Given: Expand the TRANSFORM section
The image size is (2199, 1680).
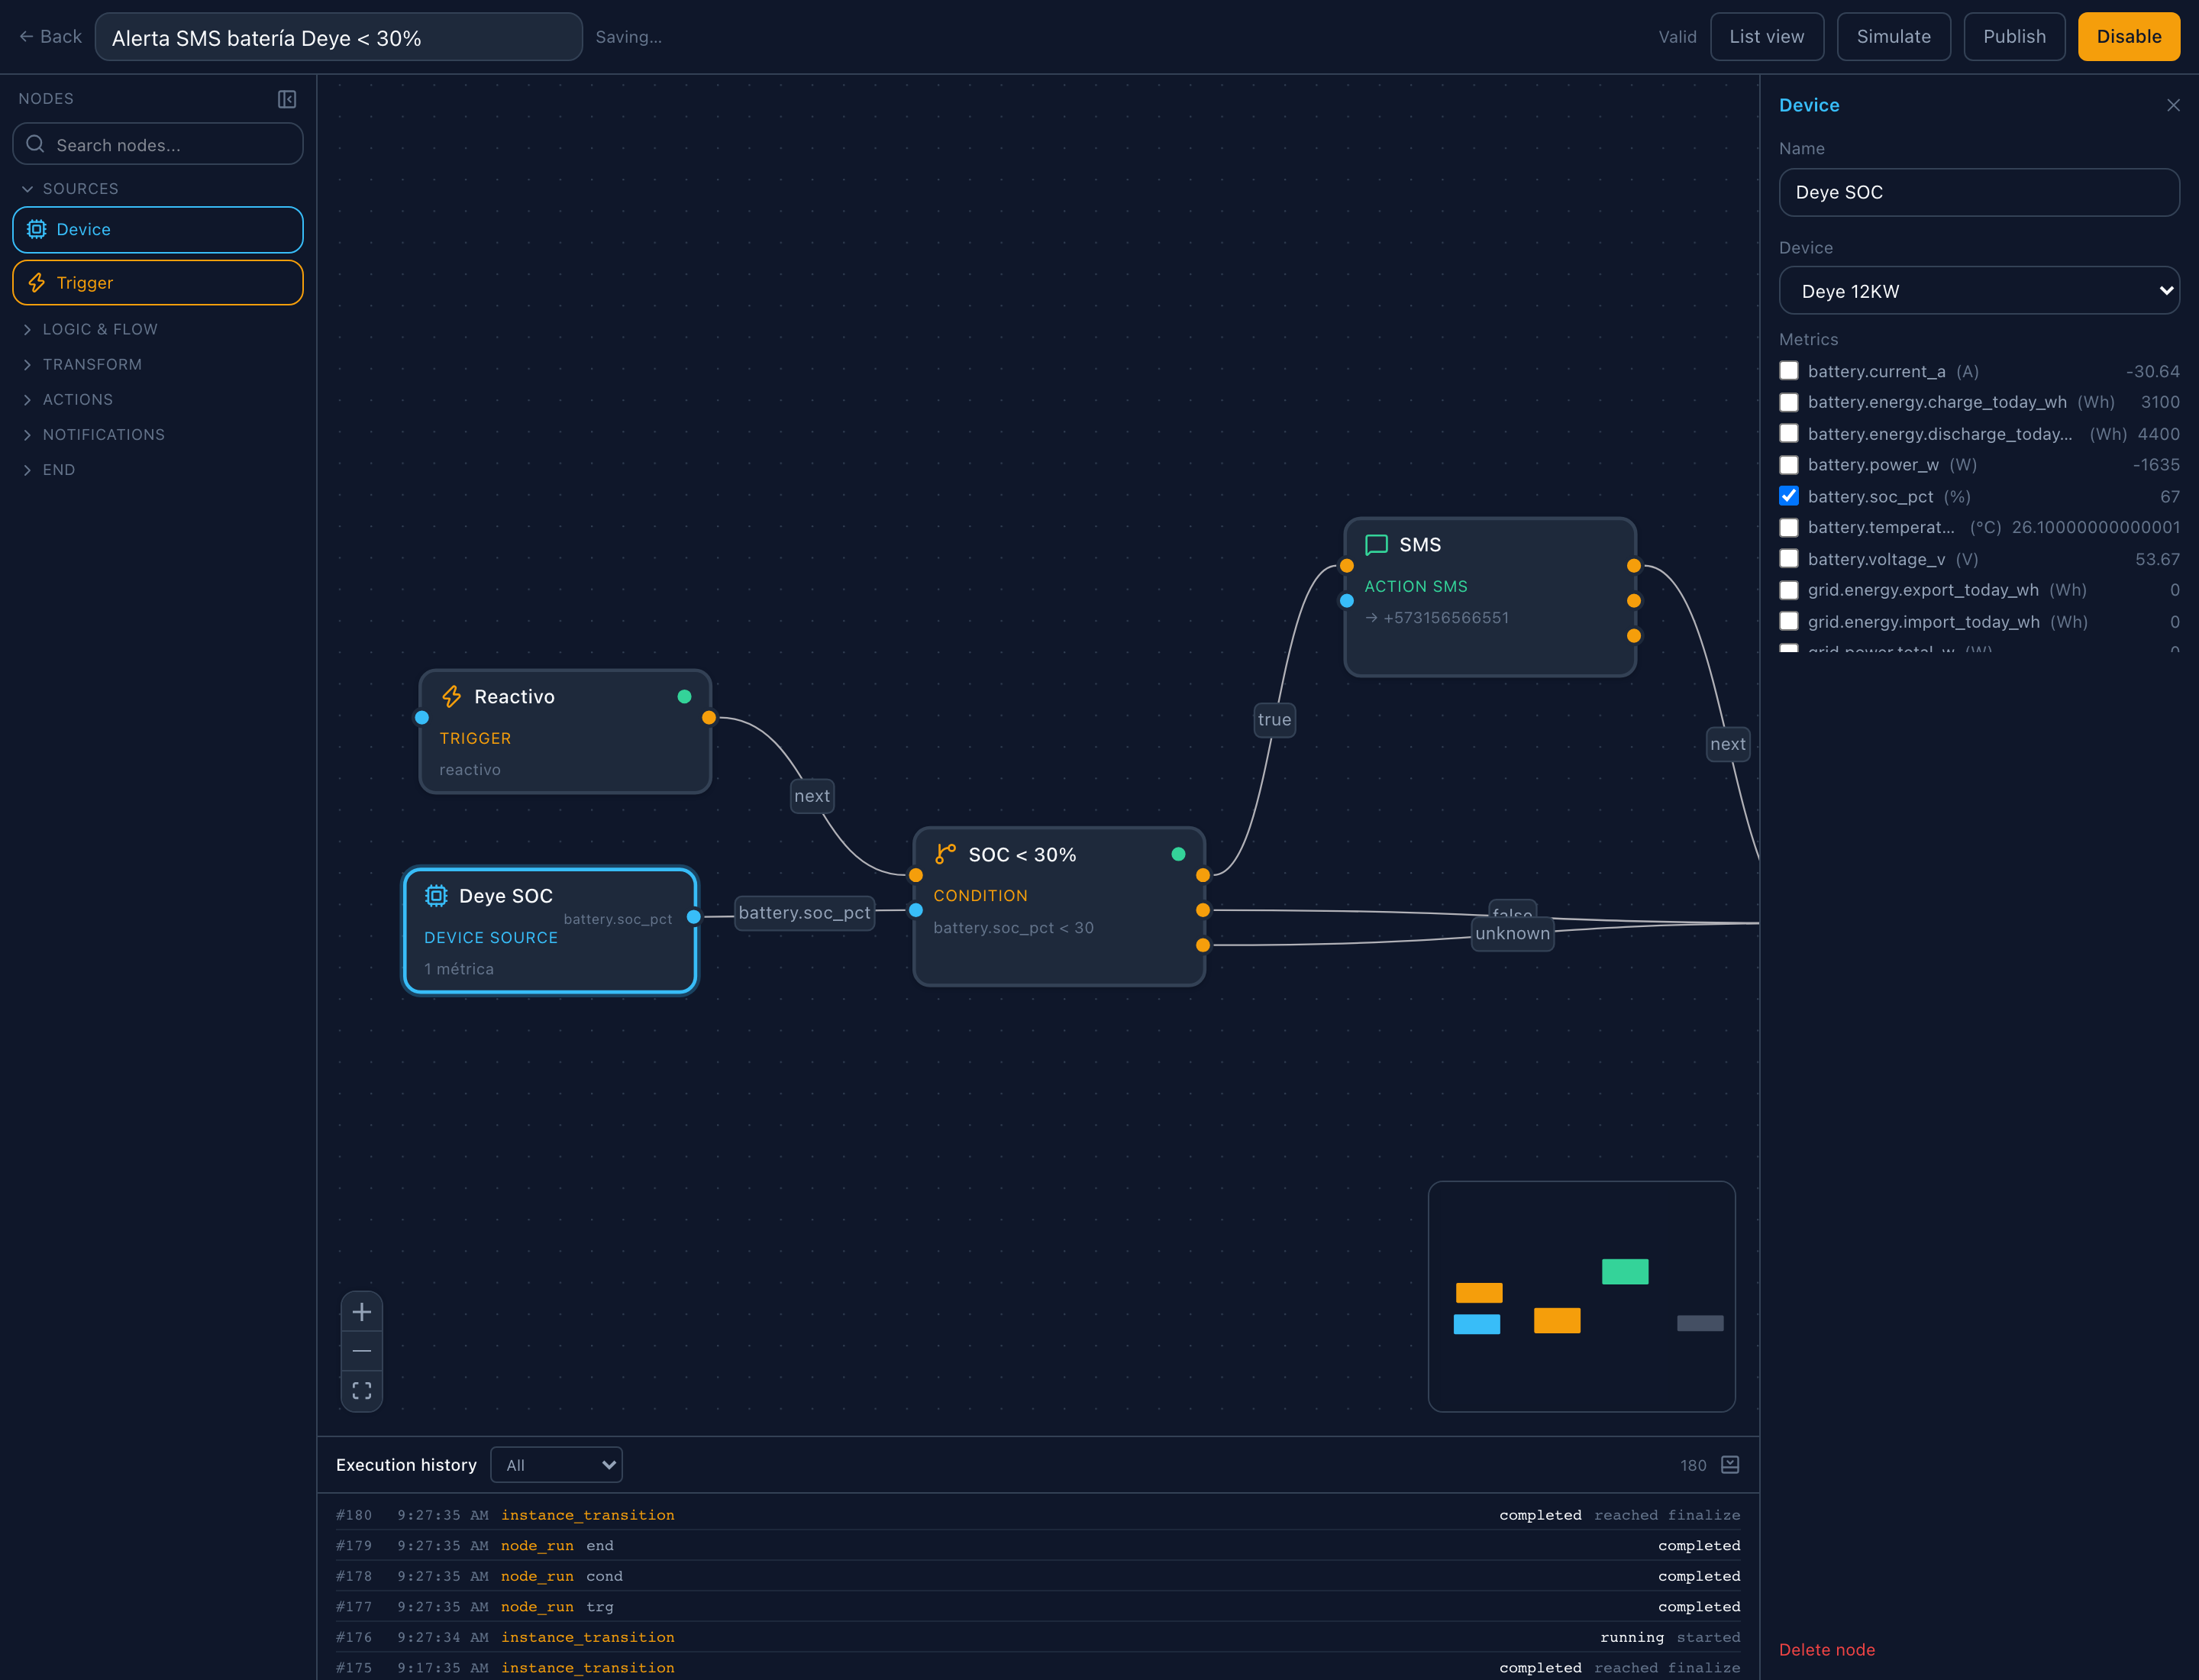Looking at the screenshot, I should (82, 364).
